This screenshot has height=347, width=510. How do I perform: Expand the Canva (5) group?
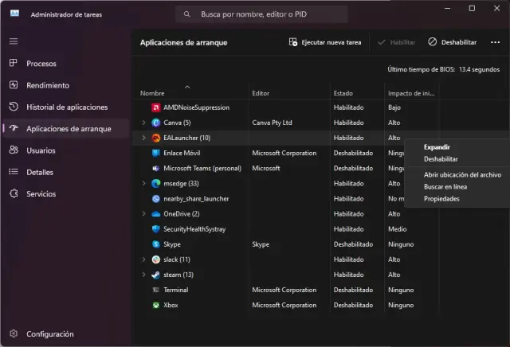(x=143, y=123)
